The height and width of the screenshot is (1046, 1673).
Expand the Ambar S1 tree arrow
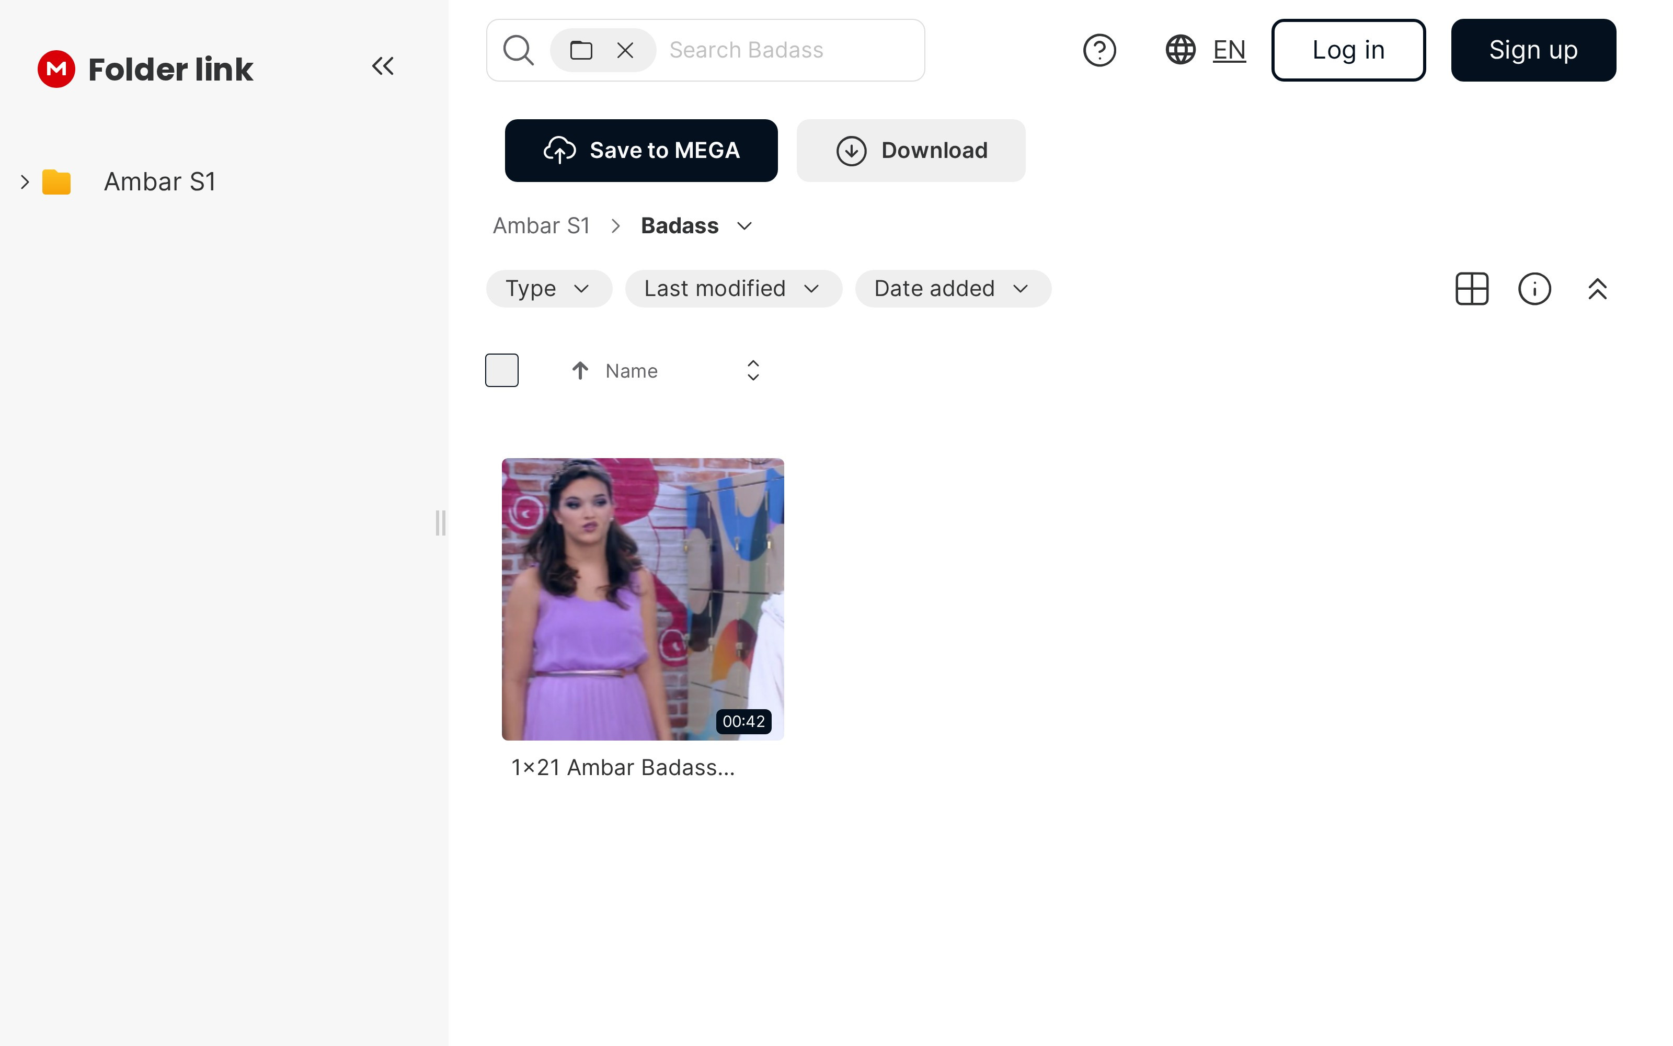pos(25,182)
